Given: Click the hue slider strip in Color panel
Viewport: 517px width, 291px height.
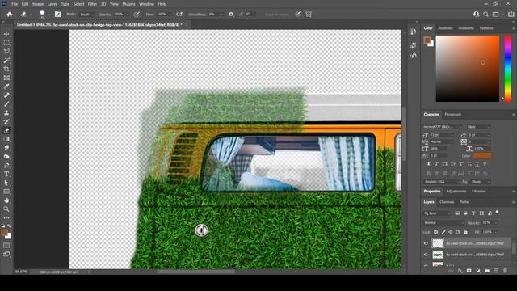Looking at the screenshot, I should pyautogui.click(x=508, y=68).
